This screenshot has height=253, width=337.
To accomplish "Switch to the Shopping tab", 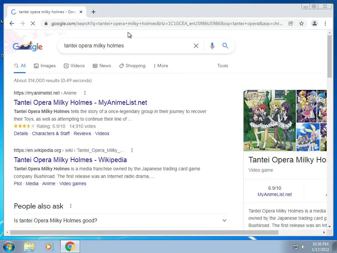I will point(132,66).
